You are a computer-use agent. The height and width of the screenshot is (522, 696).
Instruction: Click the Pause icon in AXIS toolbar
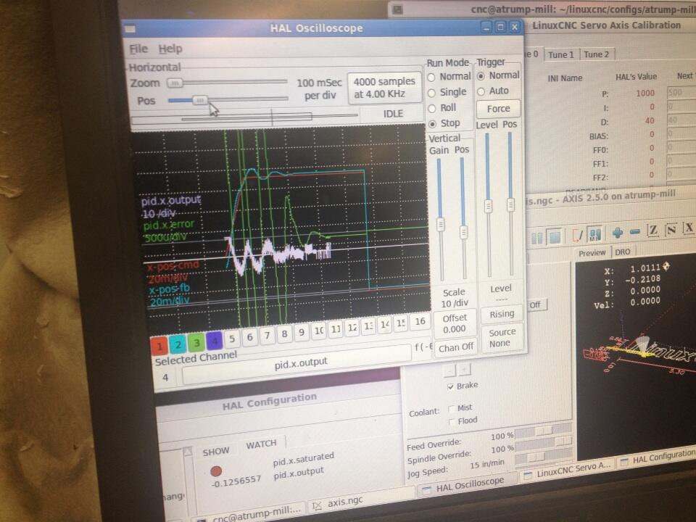[x=537, y=239]
